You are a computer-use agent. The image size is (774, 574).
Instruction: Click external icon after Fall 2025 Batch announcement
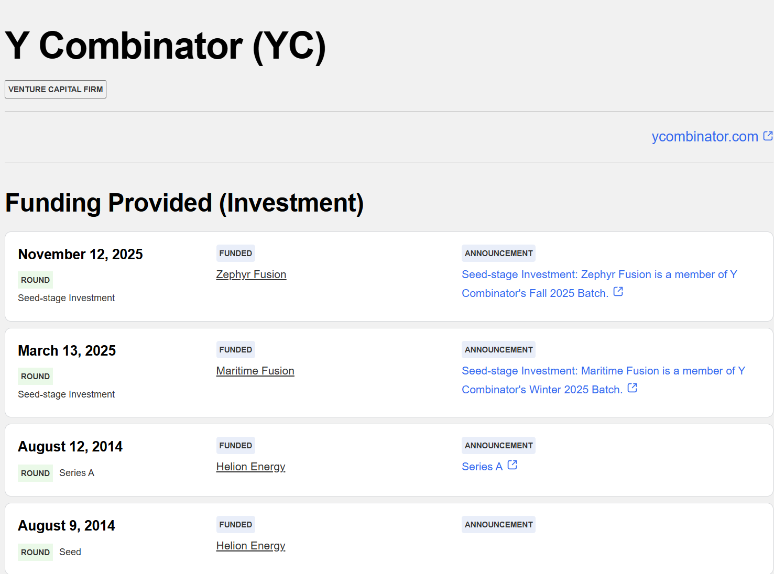(x=618, y=292)
